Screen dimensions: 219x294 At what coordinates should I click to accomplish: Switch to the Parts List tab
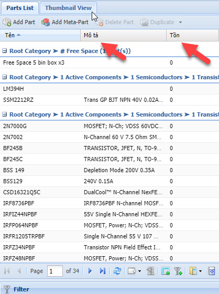pyautogui.click(x=20, y=8)
